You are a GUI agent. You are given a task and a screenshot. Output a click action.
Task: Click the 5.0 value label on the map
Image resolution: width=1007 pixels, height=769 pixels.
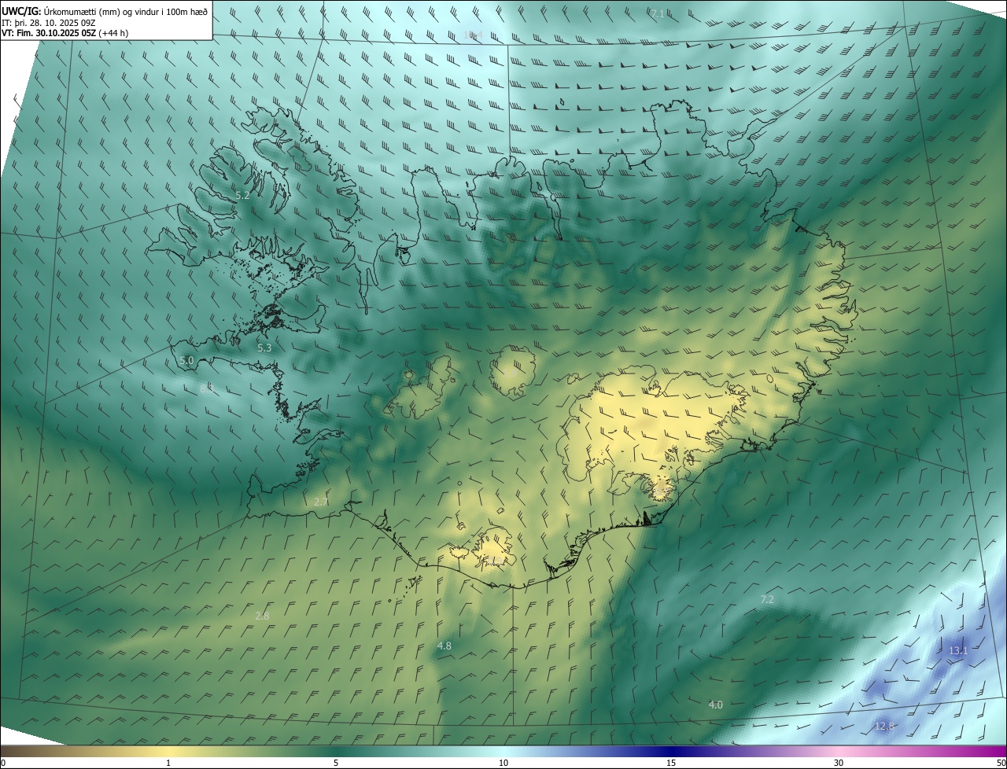coord(186,360)
